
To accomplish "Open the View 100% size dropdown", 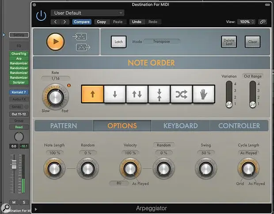I will point(246,22).
